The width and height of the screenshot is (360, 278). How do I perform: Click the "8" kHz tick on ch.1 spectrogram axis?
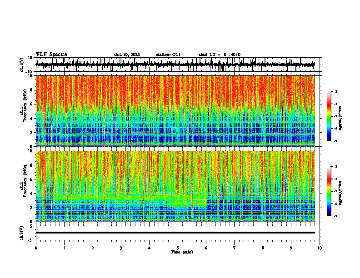32,90
